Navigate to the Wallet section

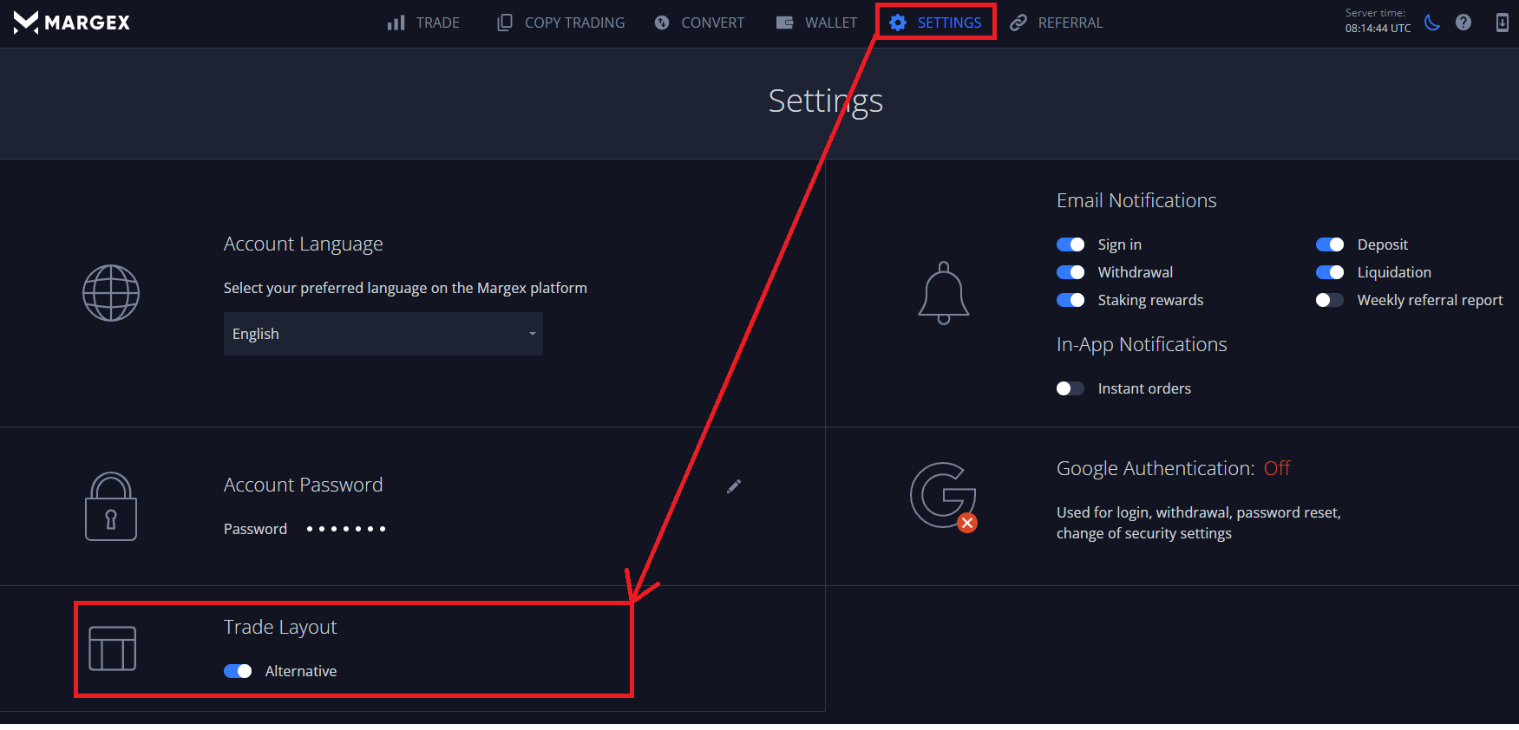(x=816, y=23)
